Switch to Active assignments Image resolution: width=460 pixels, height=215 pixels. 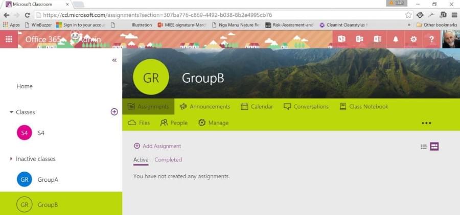pos(141,160)
